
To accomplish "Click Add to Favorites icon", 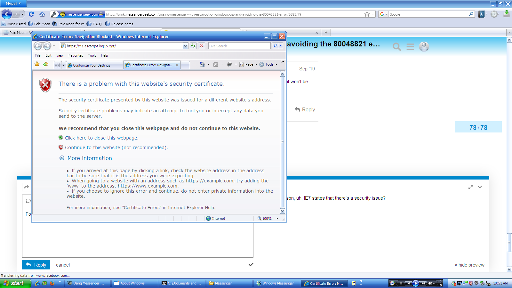I will pos(46,64).
